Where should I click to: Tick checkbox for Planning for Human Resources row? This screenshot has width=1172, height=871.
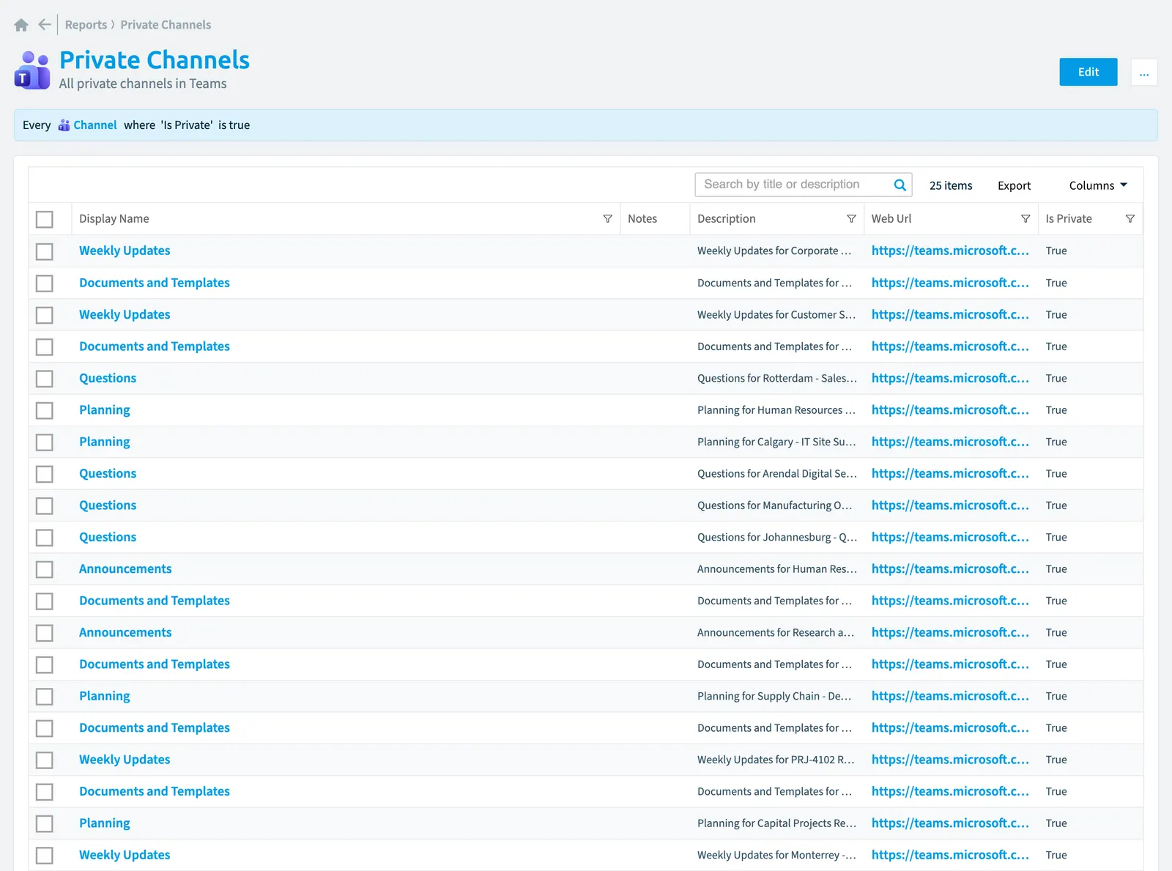45,410
